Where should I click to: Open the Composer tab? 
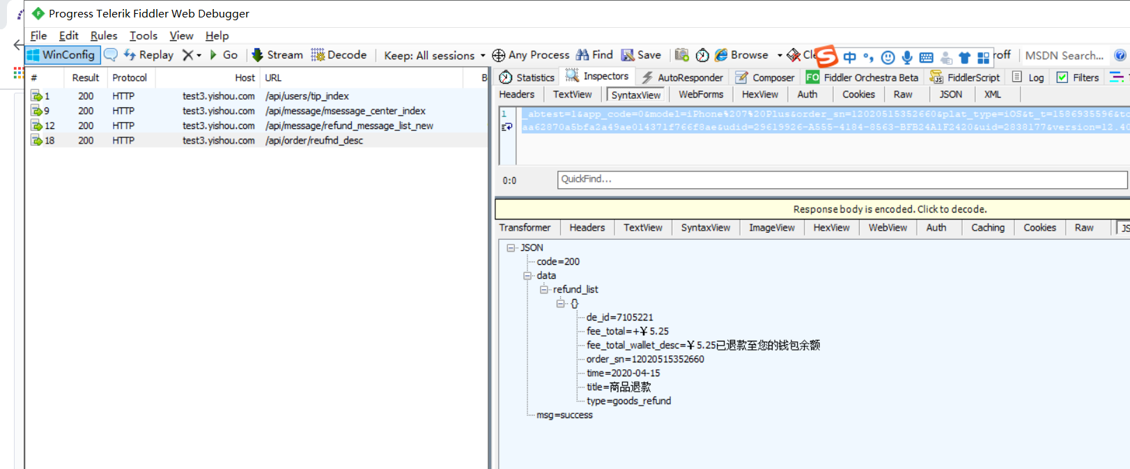click(765, 77)
